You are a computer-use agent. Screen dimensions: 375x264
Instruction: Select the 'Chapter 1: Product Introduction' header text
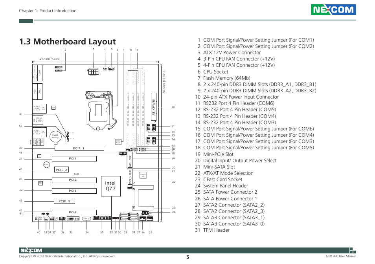coord(48,11)
